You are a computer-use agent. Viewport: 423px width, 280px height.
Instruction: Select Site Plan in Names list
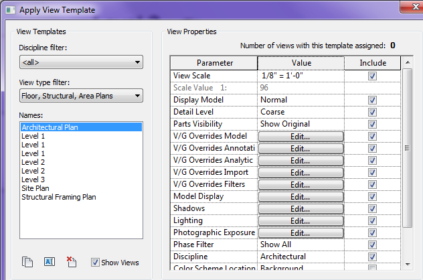pyautogui.click(x=35, y=188)
